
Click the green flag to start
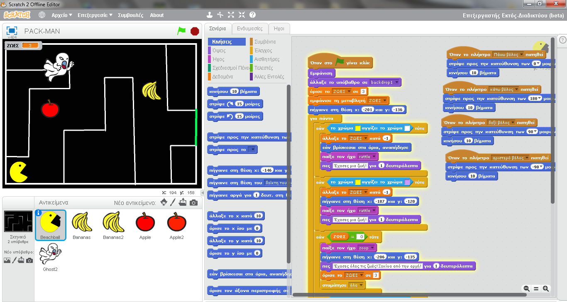tap(181, 31)
